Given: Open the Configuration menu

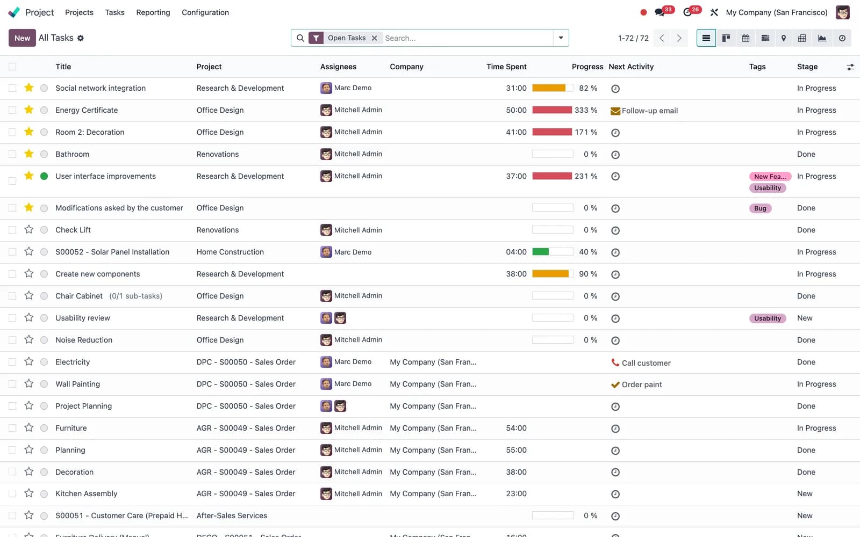Looking at the screenshot, I should click(x=205, y=12).
